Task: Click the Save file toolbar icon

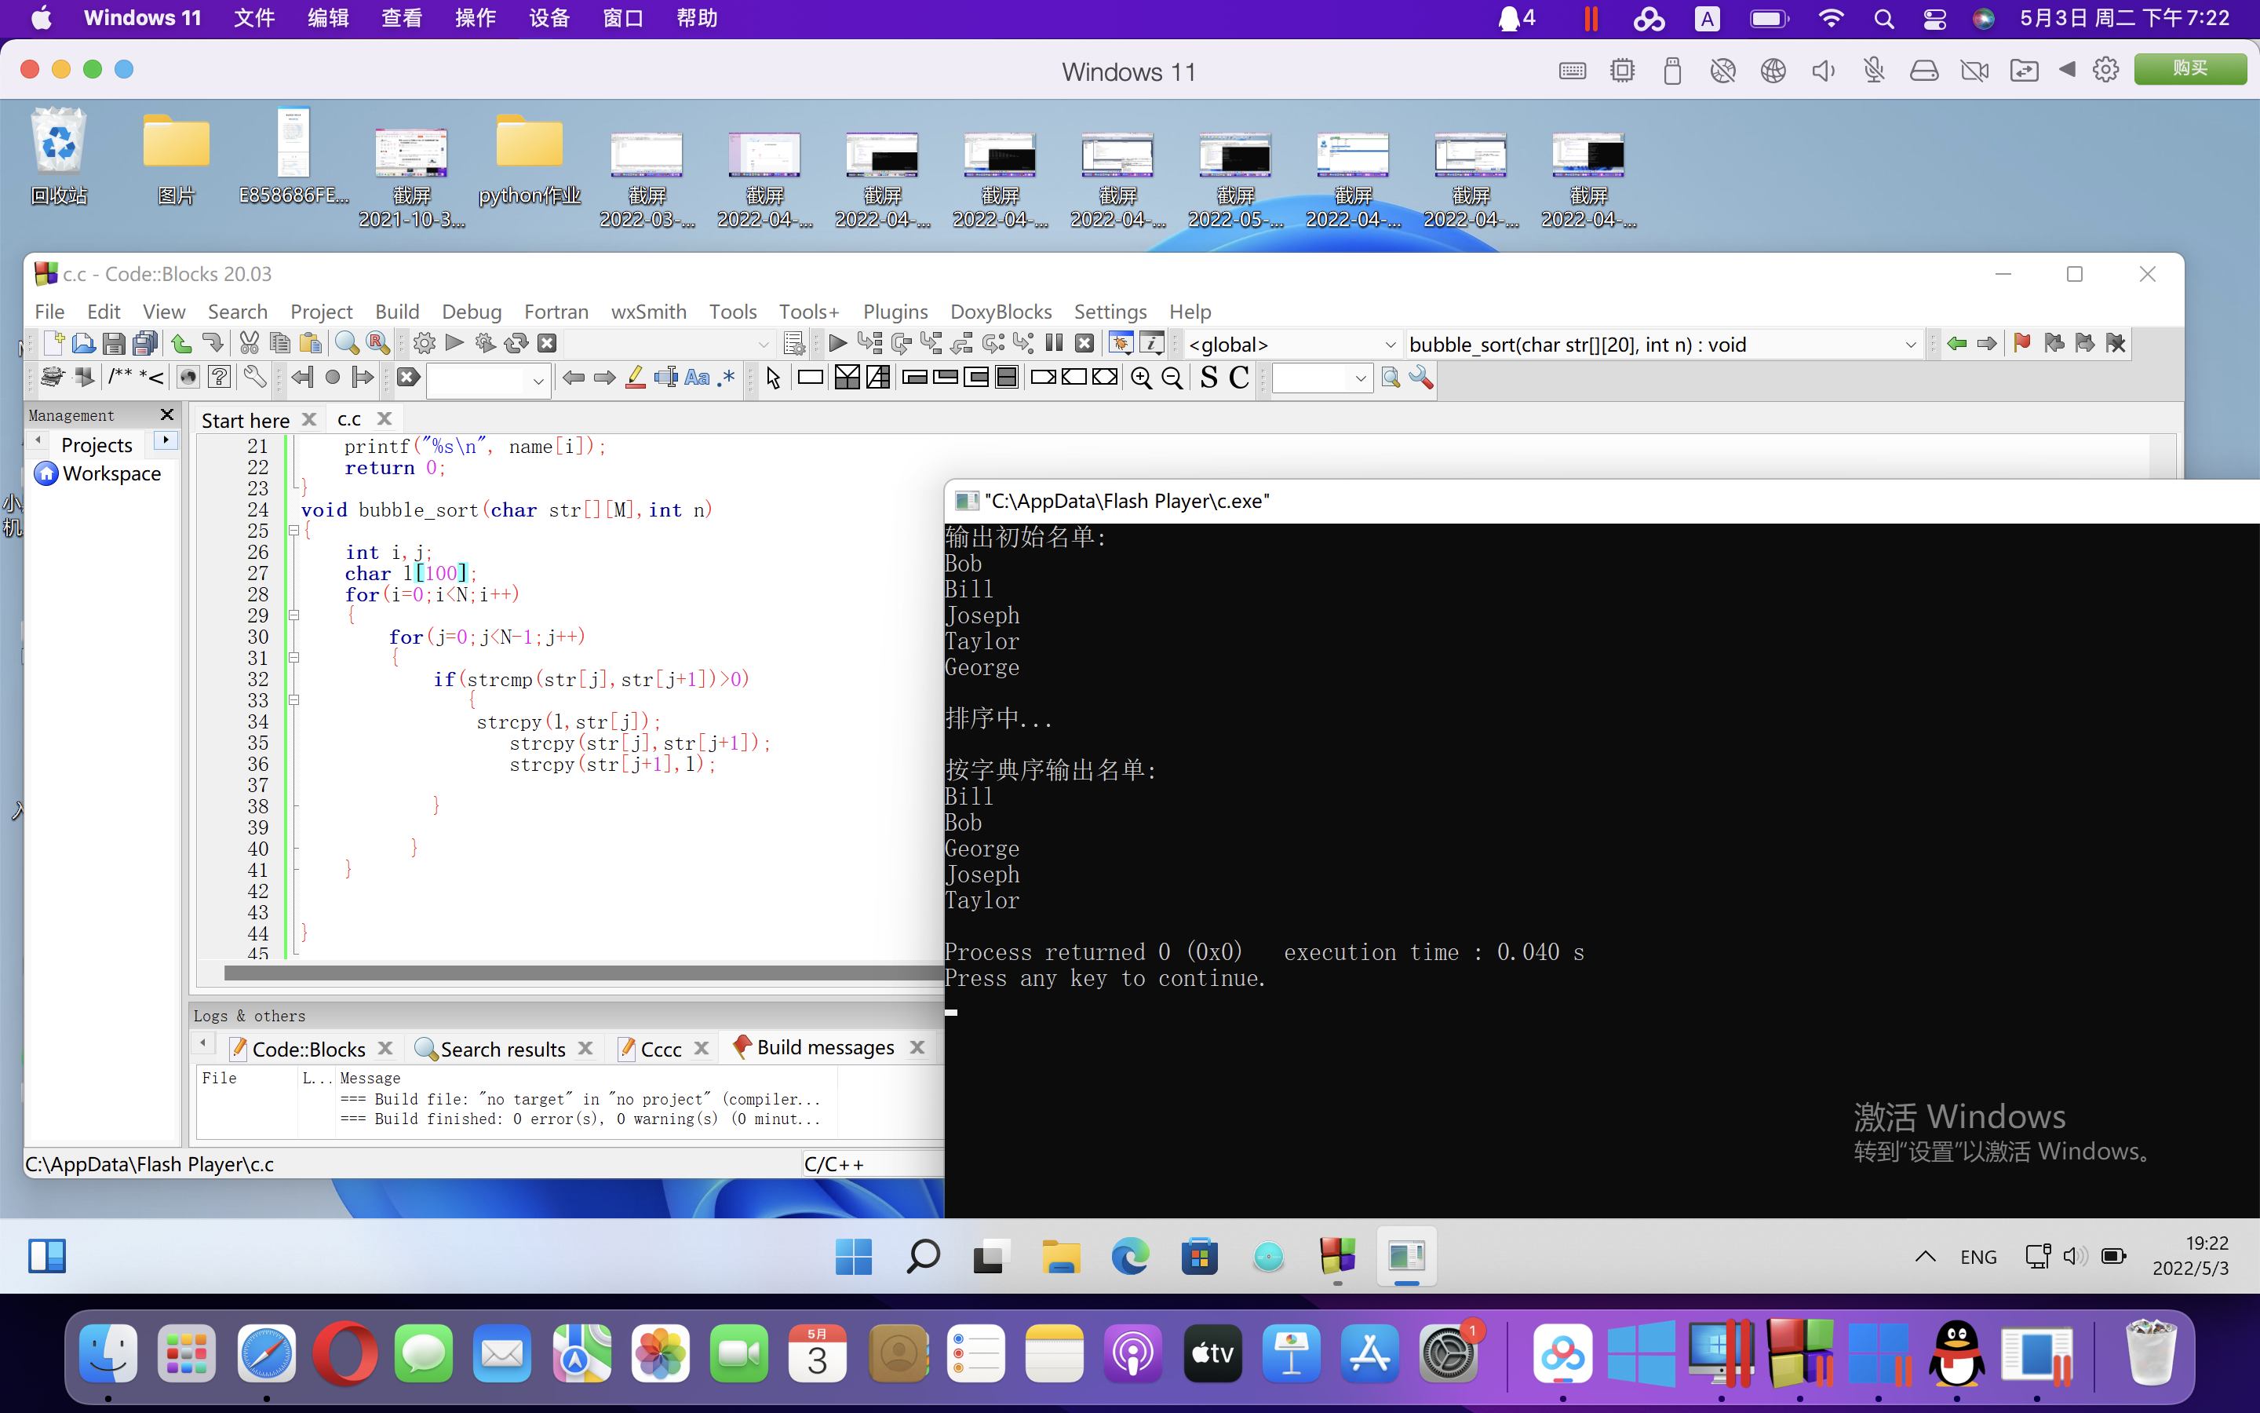Action: click(x=113, y=344)
